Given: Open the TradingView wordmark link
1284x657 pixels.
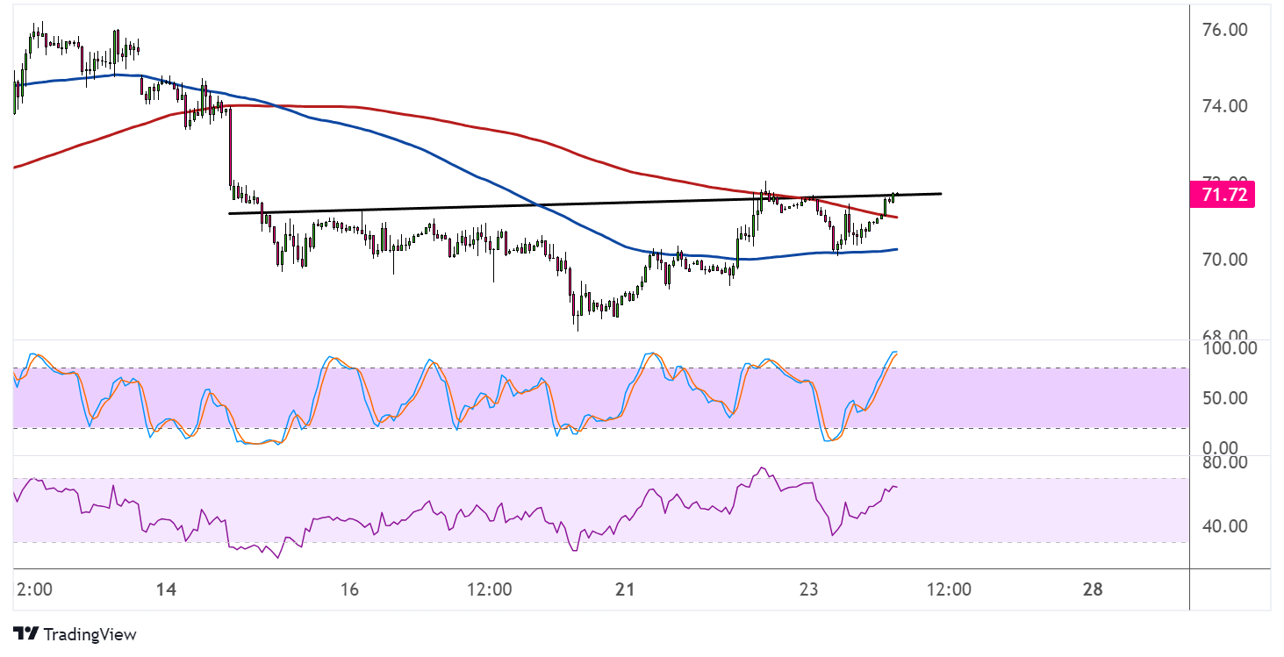Looking at the screenshot, I should tap(90, 634).
